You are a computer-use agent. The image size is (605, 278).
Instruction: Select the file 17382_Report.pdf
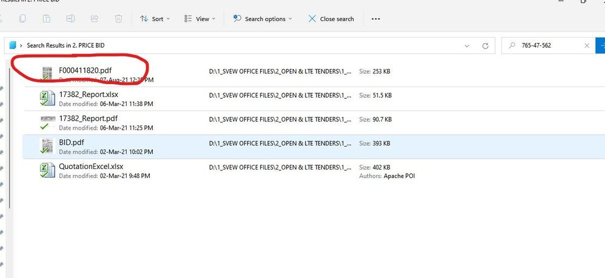coord(88,118)
